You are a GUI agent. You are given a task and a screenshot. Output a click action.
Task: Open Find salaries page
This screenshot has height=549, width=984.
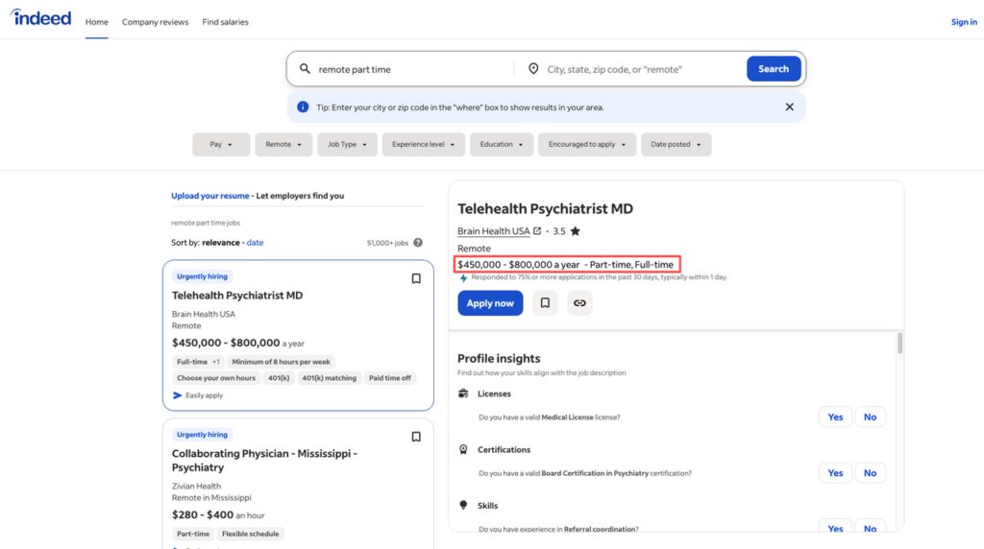tap(225, 22)
